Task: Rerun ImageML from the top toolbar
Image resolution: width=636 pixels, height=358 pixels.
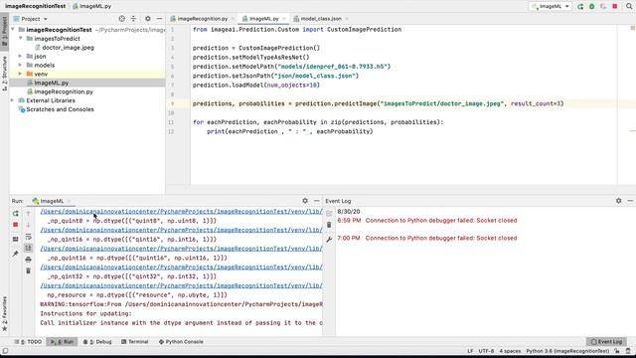Action: [x=580, y=7]
